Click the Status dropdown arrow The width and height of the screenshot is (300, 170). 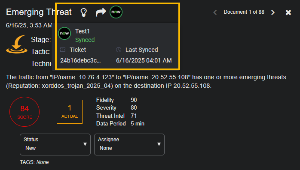pos(85,144)
